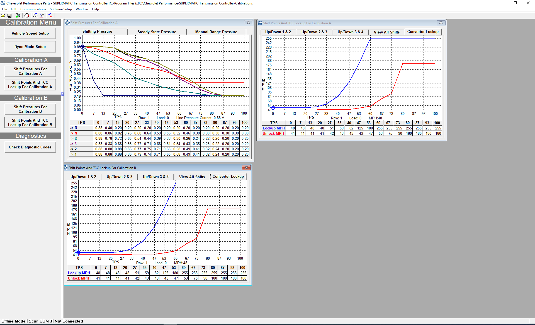Image resolution: width=535 pixels, height=325 pixels.
Task: Switch to the Manual Range Pressure tab
Action: [216, 32]
